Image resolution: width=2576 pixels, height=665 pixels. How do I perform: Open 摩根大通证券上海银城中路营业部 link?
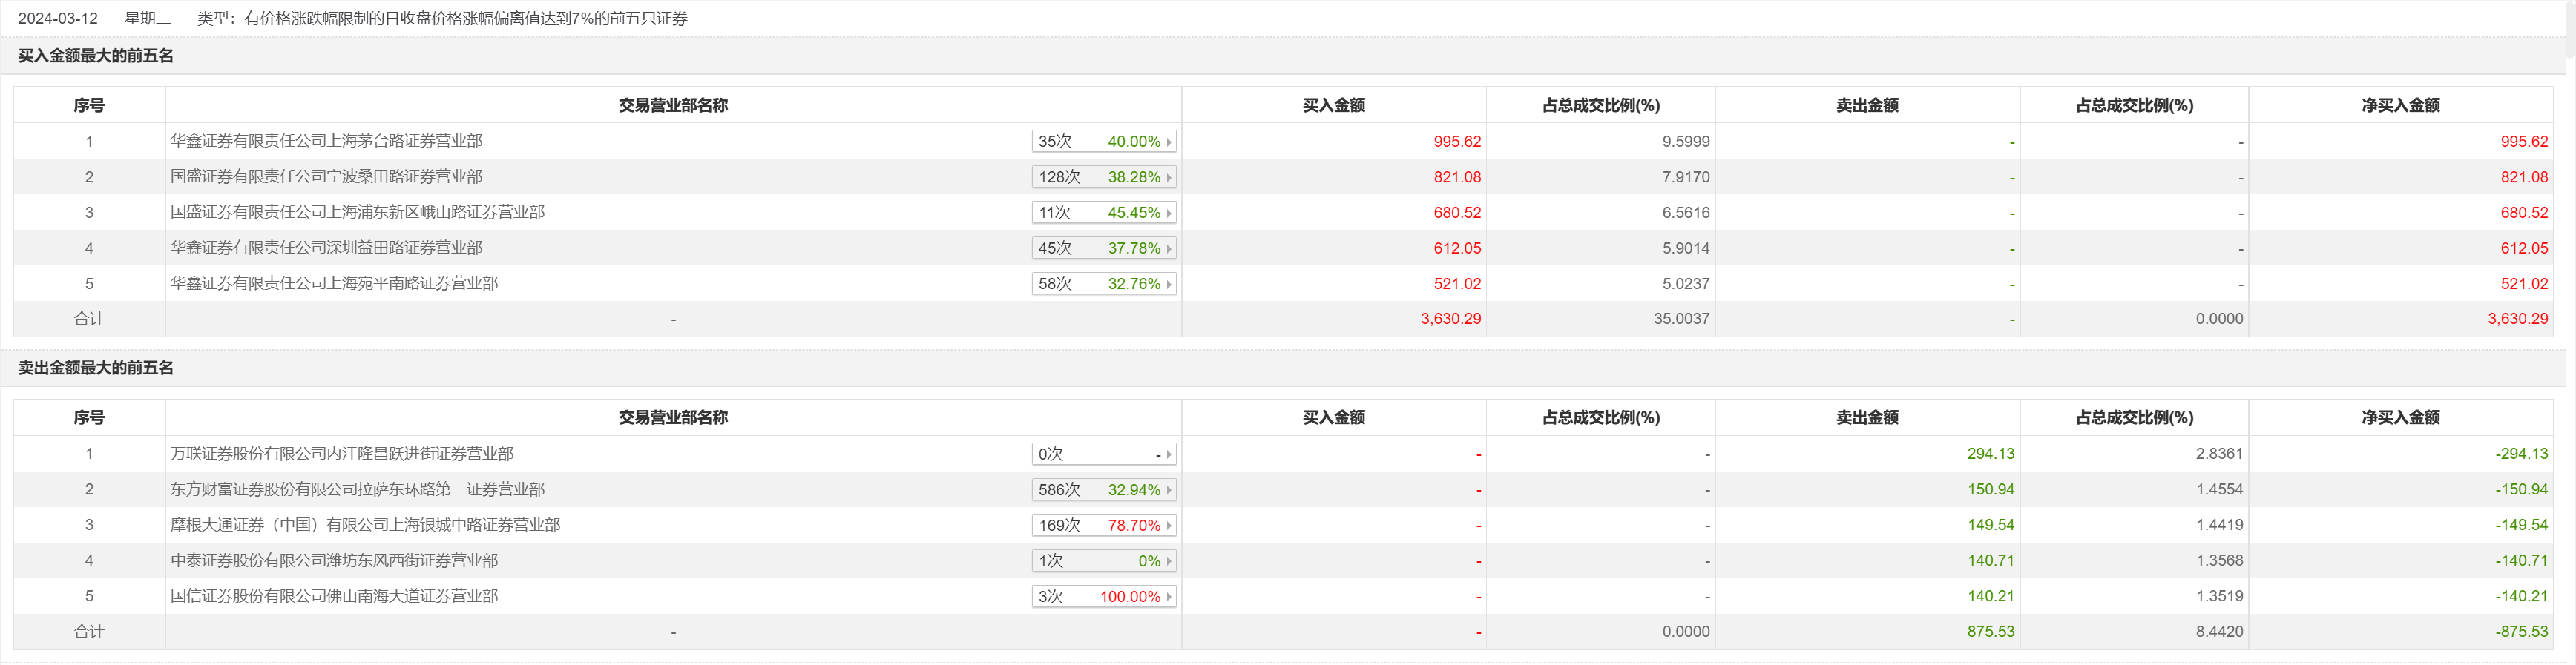pyautogui.click(x=365, y=525)
